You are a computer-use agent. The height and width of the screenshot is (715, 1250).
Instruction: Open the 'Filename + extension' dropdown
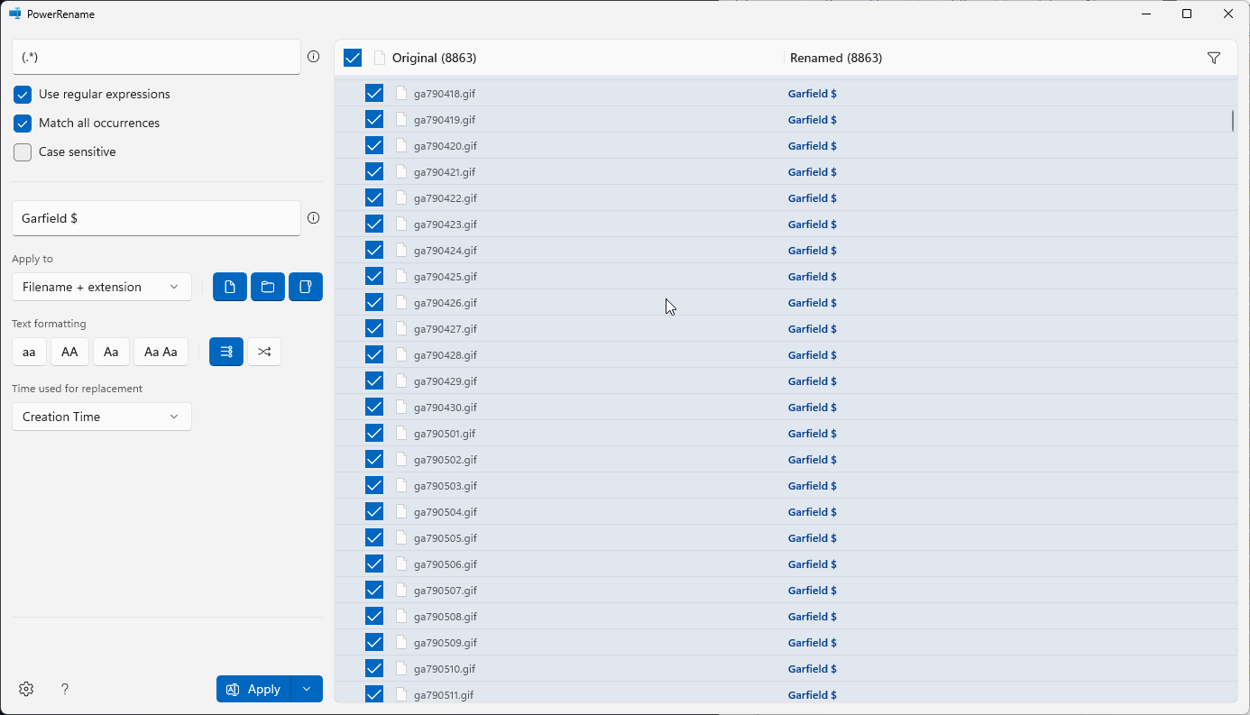[102, 287]
